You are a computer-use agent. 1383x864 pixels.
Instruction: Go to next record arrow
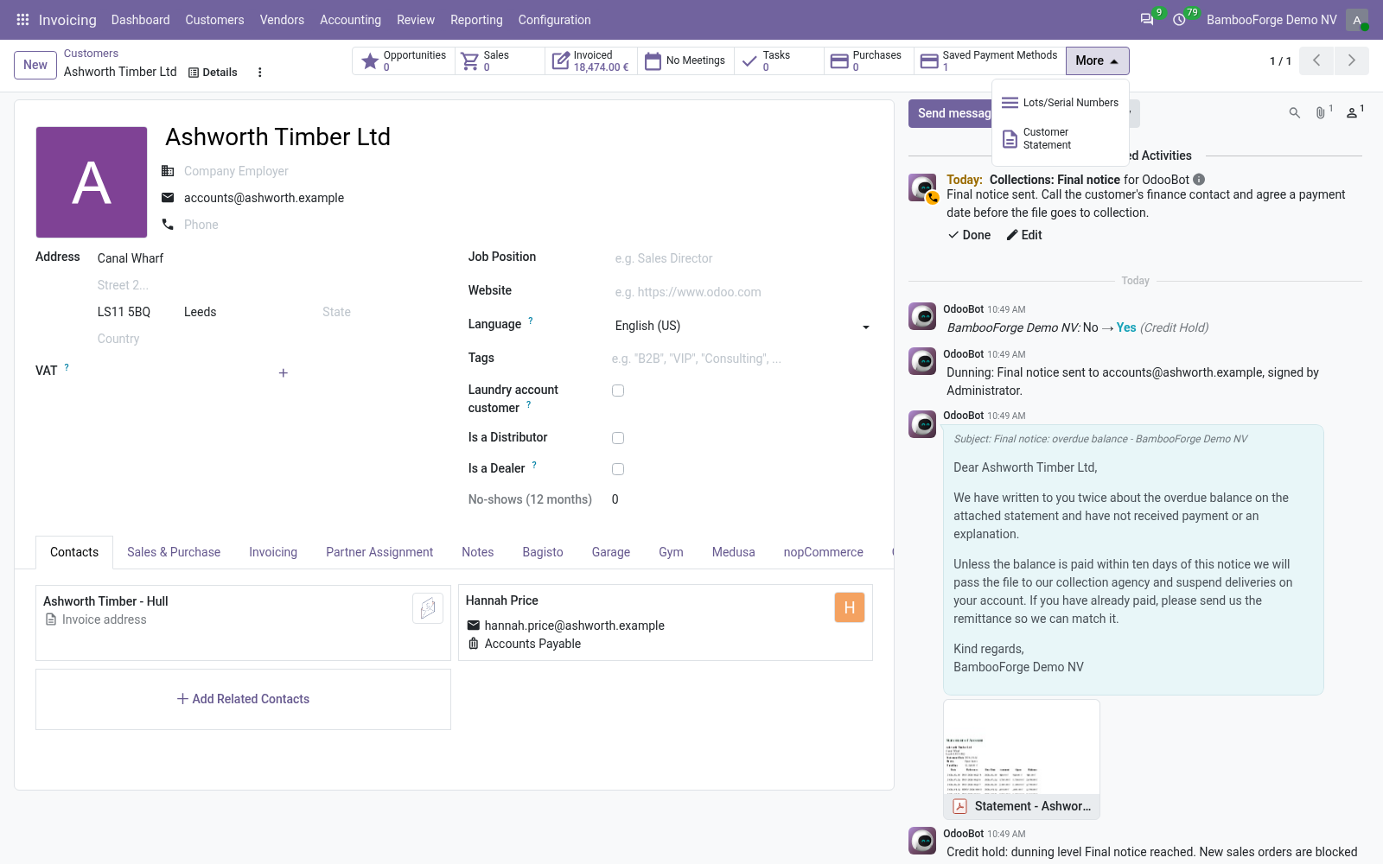coord(1351,60)
